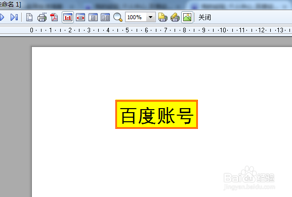
Task: Show whole single page view
Action: pos(93,17)
